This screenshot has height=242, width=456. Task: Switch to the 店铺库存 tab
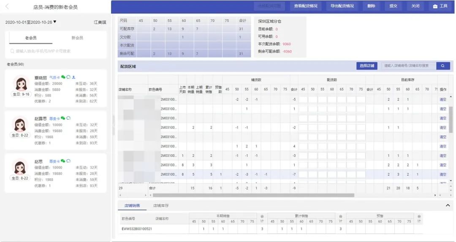click(161, 206)
